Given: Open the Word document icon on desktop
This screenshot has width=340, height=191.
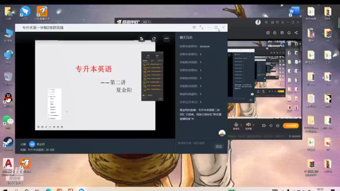Looking at the screenshot, I should (x=294, y=11).
